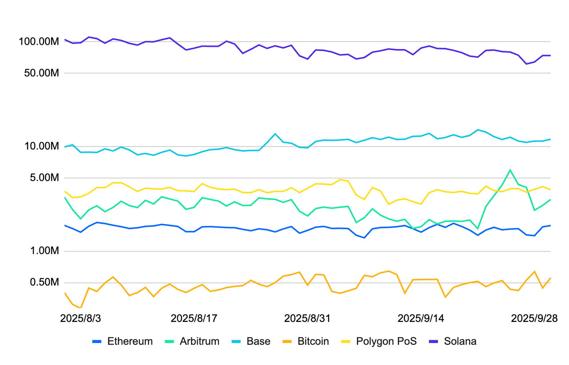Viewport: 569px width, 365px height.
Task: Click the 1.00M y-axis label
Action: click(x=44, y=251)
